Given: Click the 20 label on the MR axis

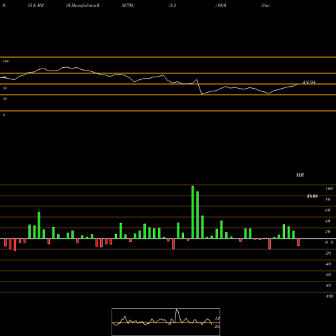Looking at the screenshot, I should tap(328, 232).
